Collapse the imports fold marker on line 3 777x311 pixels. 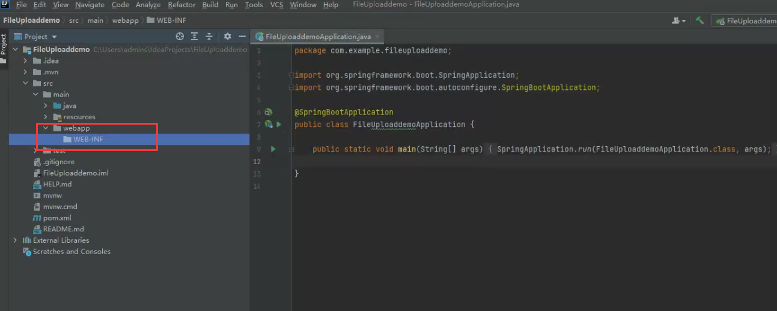(x=291, y=76)
